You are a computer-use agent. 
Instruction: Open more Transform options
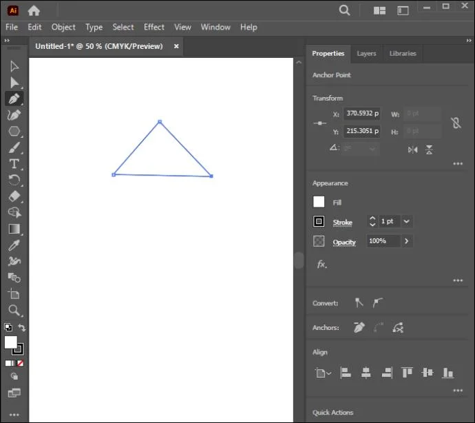point(457,164)
